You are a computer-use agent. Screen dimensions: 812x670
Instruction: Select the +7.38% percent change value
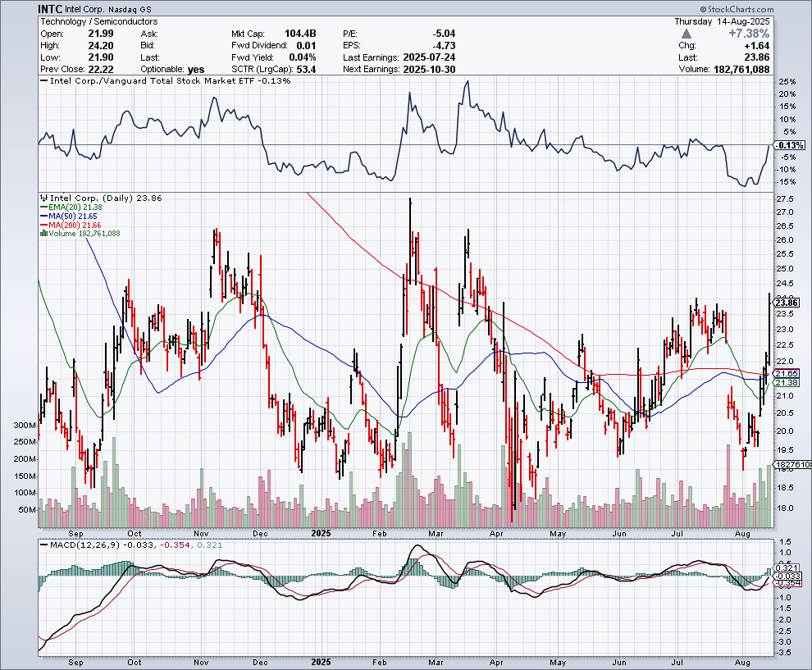pyautogui.click(x=749, y=34)
